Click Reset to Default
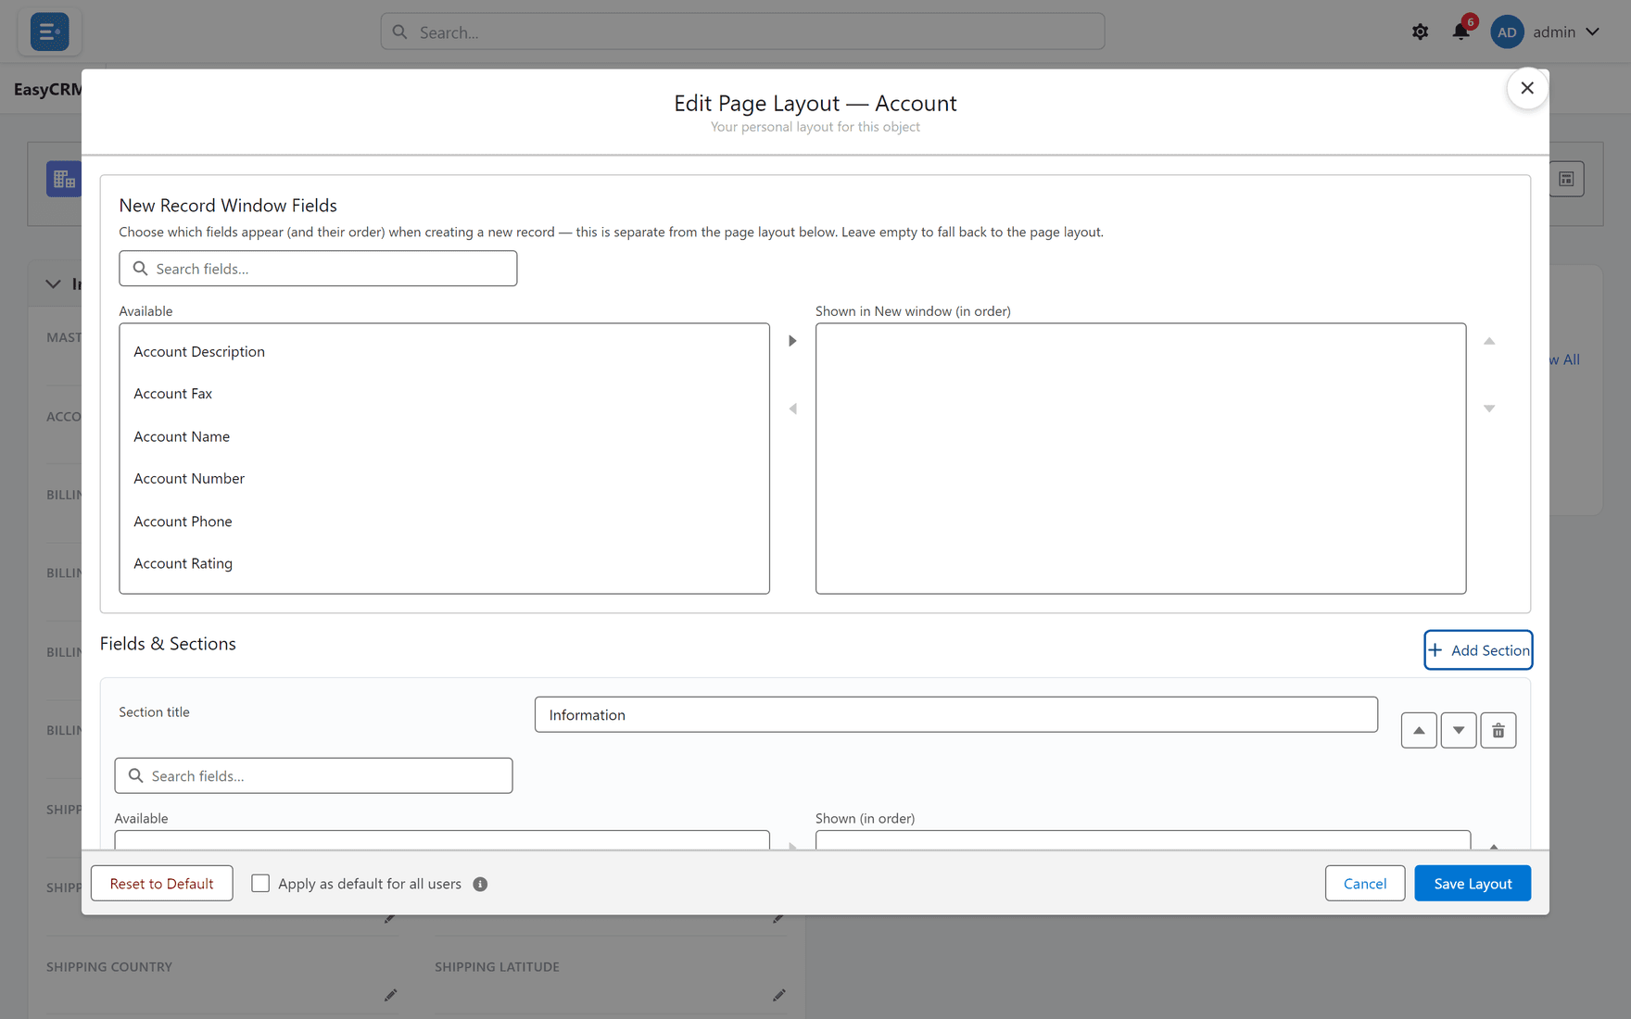Screen dimensions: 1631x1019 162,884
